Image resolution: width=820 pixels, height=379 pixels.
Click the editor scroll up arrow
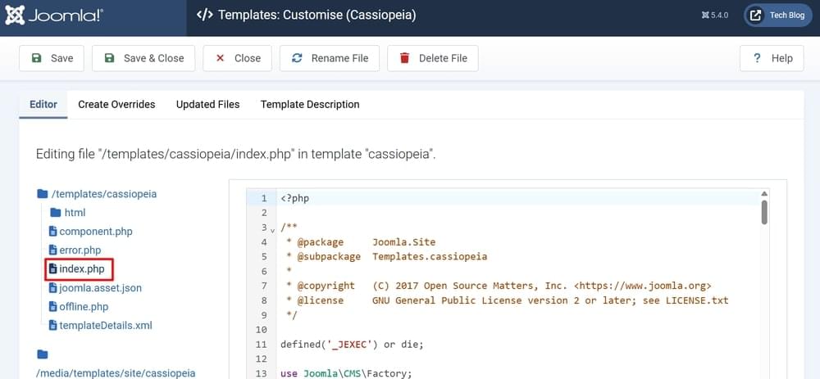(x=764, y=194)
